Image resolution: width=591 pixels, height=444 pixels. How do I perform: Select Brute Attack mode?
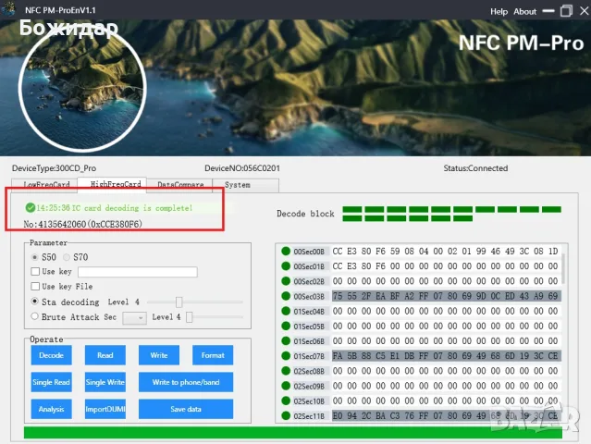pos(34,316)
